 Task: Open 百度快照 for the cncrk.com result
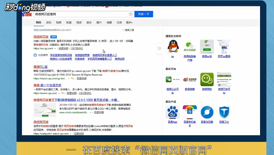99,113
